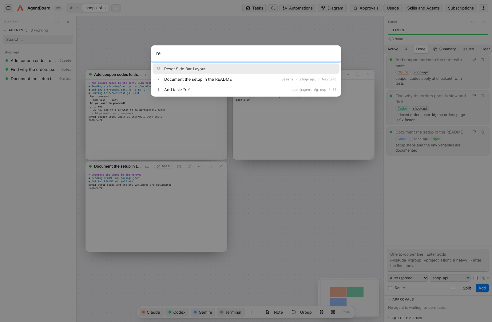Screen dimensions: 492x322
Task: Open the to-do list format icon beside Split
Action: (x=453, y=288)
